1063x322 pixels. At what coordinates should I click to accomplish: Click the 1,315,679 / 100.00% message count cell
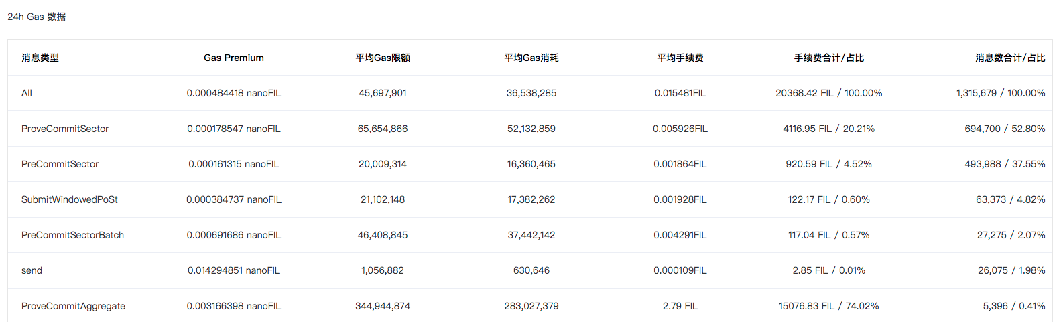point(1001,93)
